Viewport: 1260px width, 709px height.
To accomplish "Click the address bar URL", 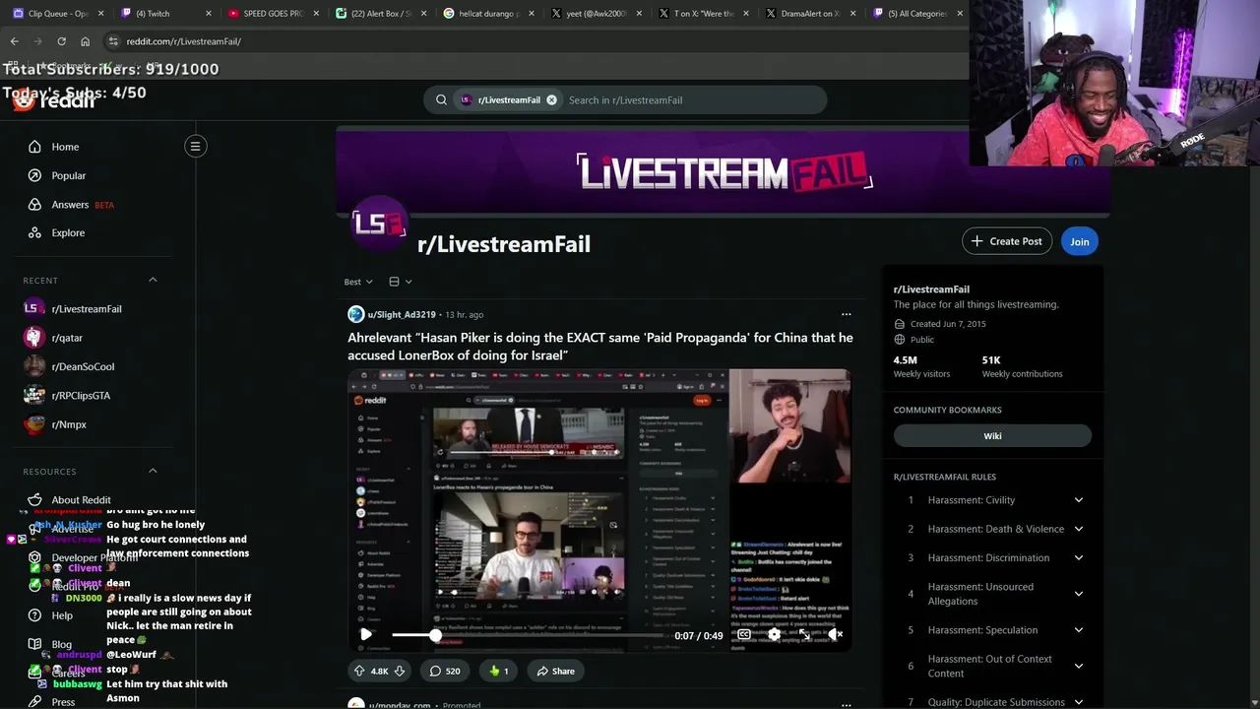I will (x=183, y=41).
